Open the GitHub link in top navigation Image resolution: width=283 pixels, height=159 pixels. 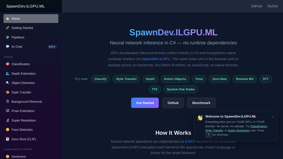256,6
